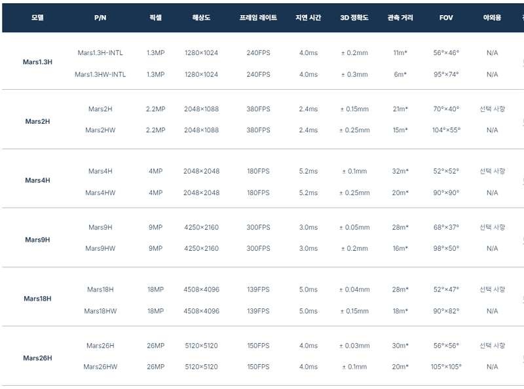Screen dimensions: 524x389
Task: Select the bold Mars26H name in the 모델 column
Action: pyautogui.click(x=37, y=358)
